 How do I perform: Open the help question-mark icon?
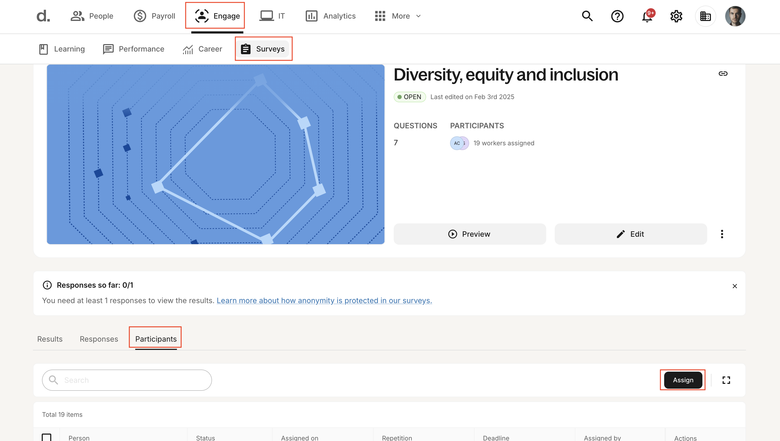pyautogui.click(x=617, y=16)
